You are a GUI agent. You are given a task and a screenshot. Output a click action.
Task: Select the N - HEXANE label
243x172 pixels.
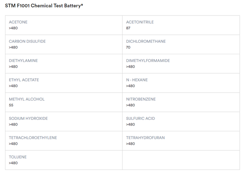[x=137, y=80]
